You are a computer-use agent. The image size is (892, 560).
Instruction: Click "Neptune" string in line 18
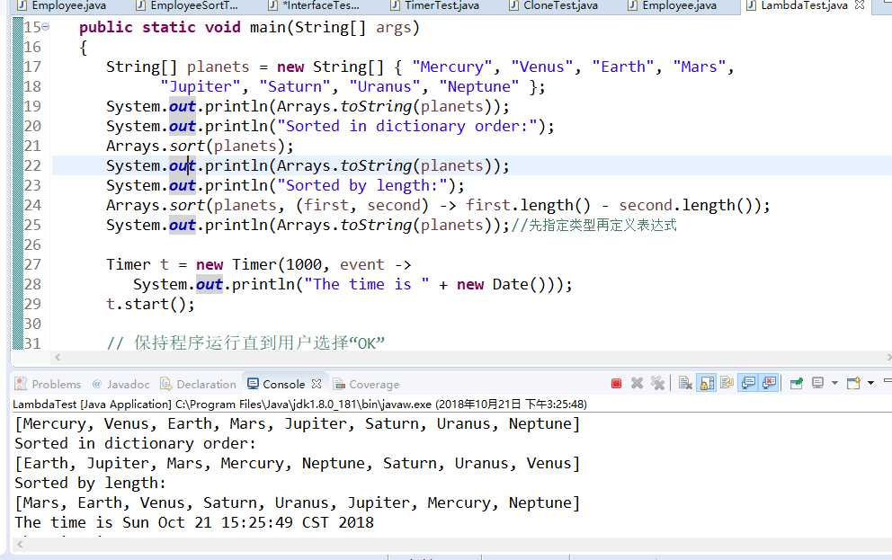479,87
